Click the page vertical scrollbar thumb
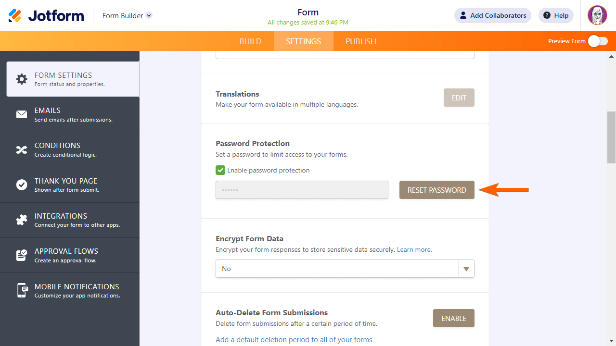 coord(611,137)
